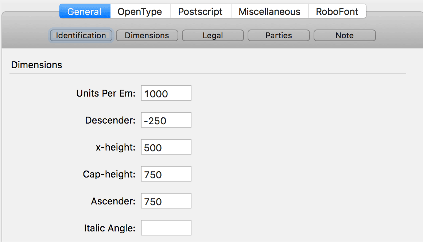The width and height of the screenshot is (423, 242).
Task: Click the Units Per Em field
Action: (x=166, y=93)
